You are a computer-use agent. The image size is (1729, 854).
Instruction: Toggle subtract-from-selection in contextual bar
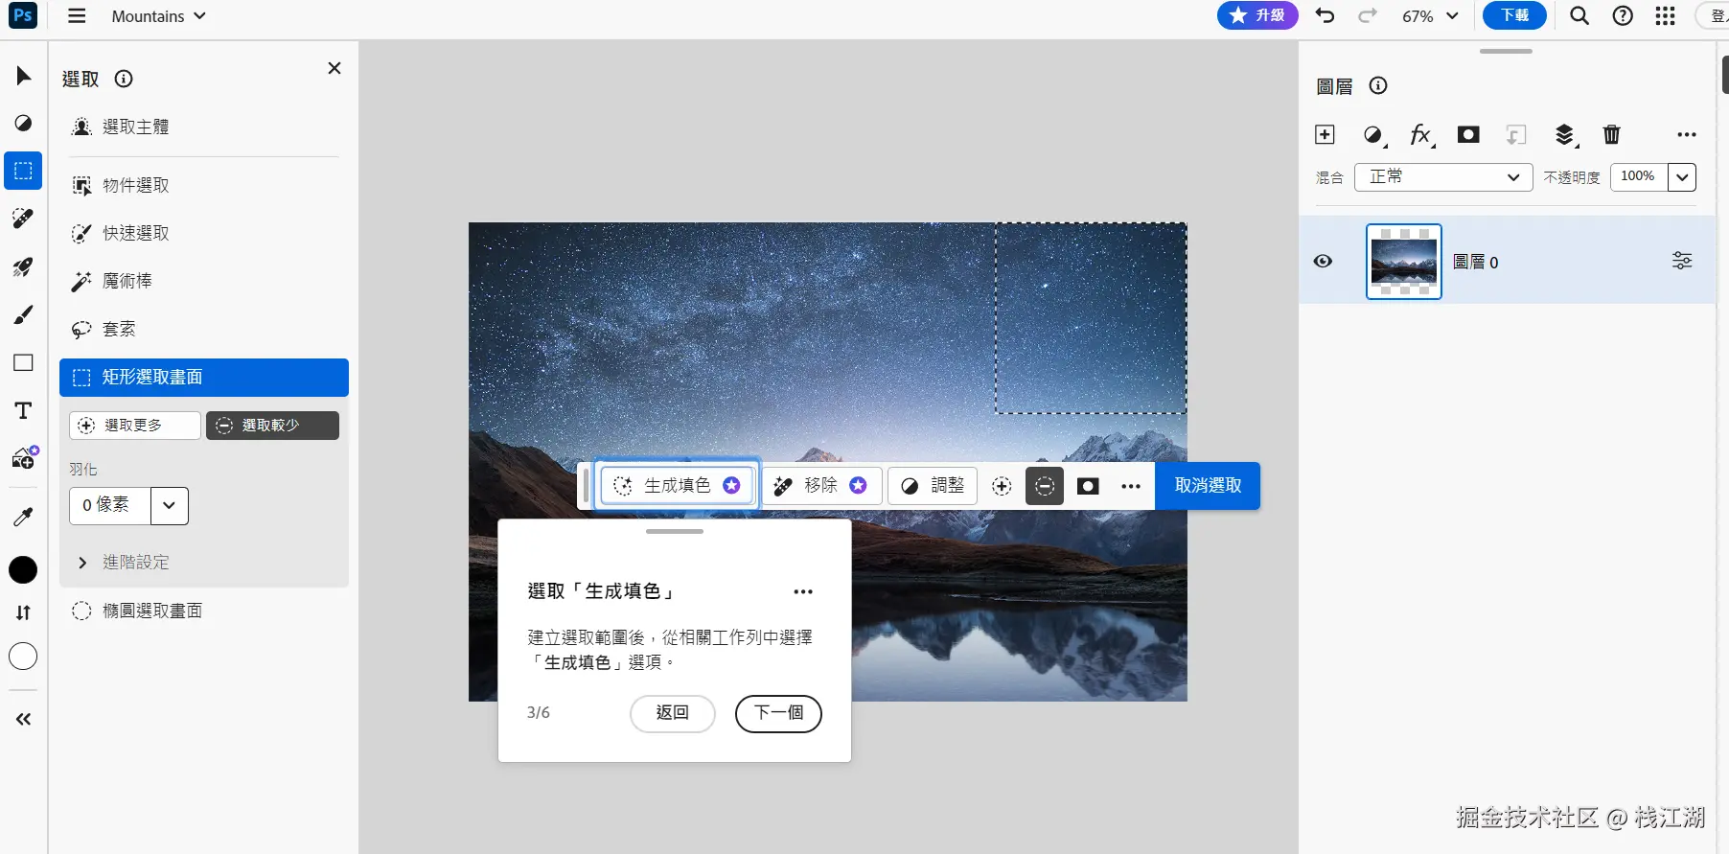click(x=1045, y=486)
